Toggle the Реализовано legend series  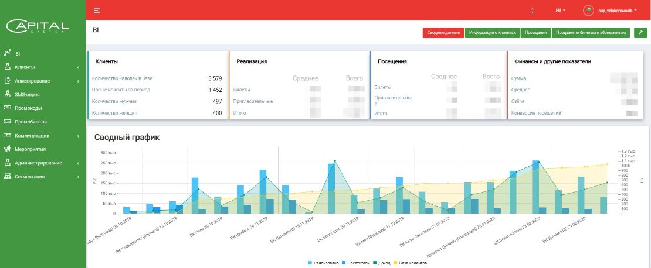tap(324, 263)
